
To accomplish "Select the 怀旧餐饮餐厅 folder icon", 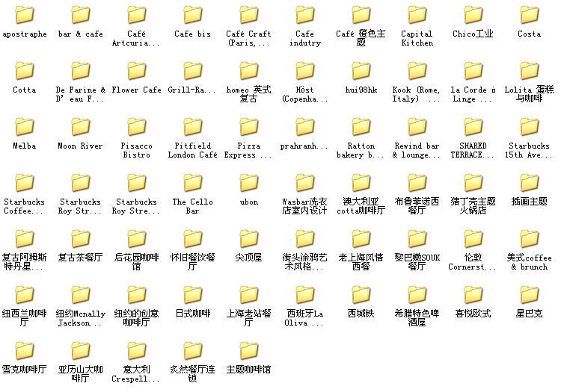I will (193, 238).
